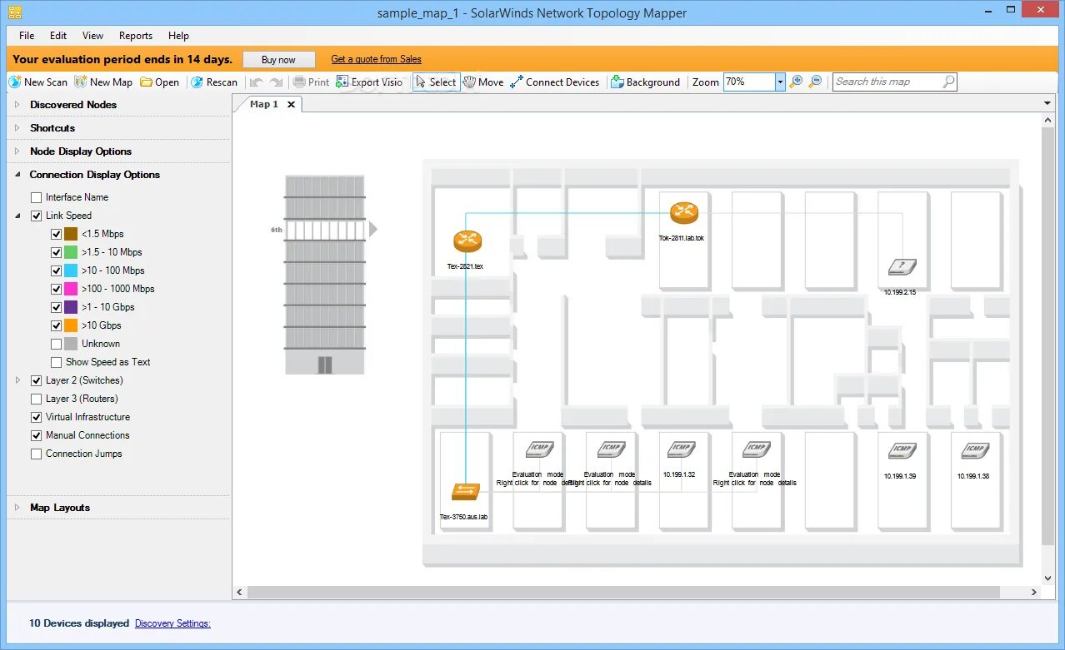Uncheck Virtual Infrastructure
The height and width of the screenshot is (650, 1065).
point(36,417)
